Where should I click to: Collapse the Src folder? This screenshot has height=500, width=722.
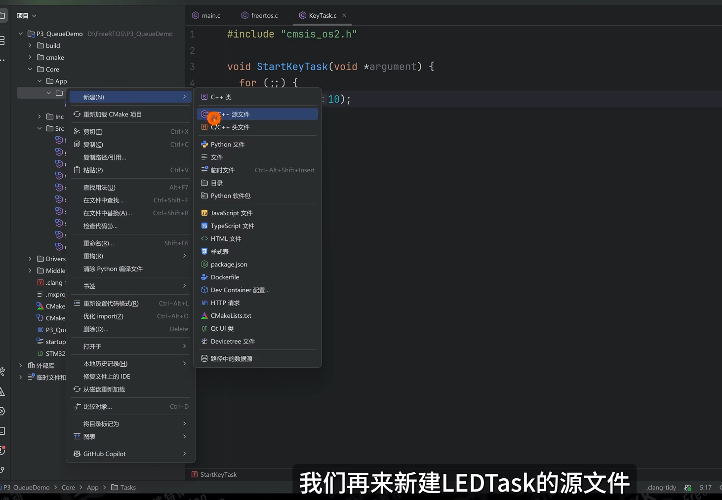click(40, 128)
